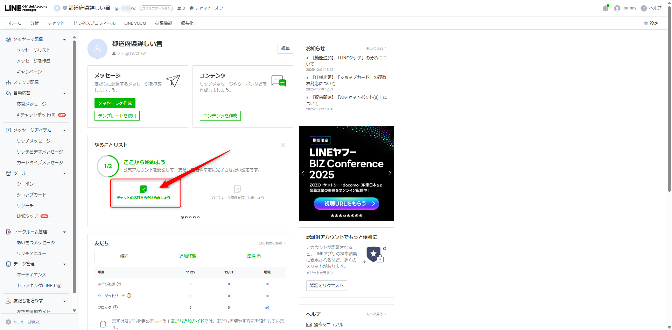Select the second to-do list pagination dot

pos(186,217)
